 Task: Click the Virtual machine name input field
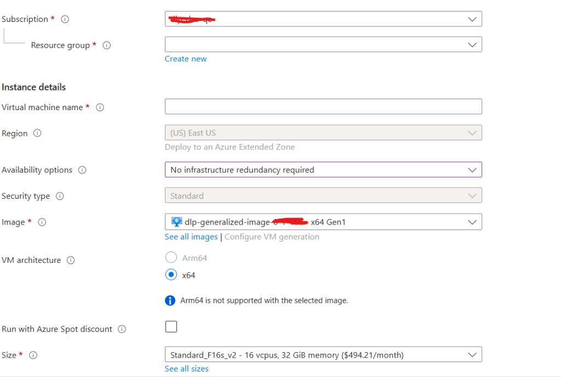click(323, 107)
